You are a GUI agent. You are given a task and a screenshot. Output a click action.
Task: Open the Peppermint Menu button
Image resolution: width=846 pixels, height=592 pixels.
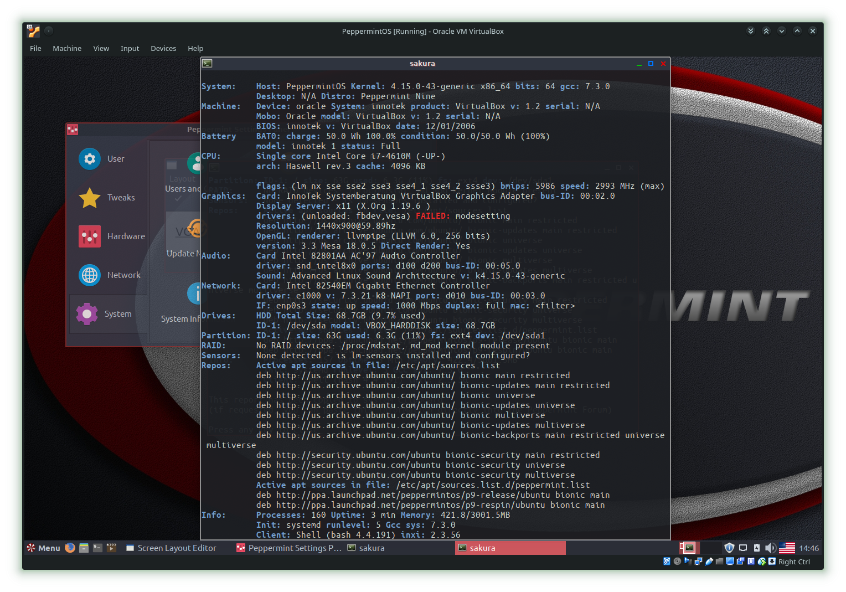[x=43, y=548]
